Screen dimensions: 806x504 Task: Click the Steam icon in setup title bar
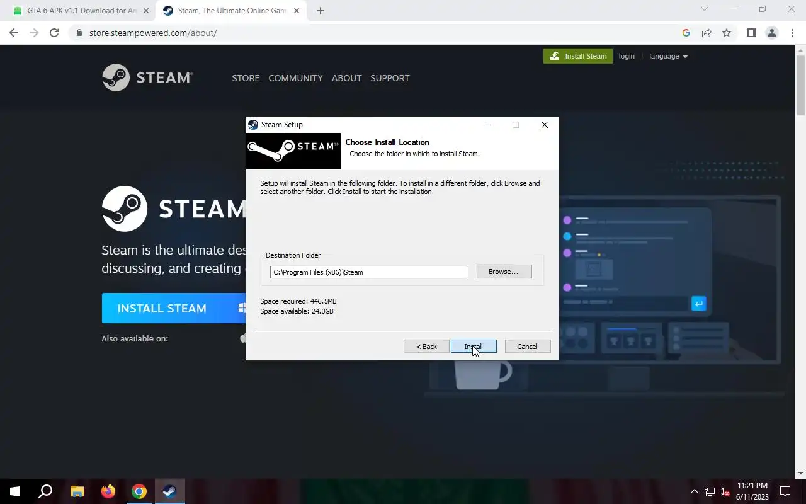click(253, 125)
